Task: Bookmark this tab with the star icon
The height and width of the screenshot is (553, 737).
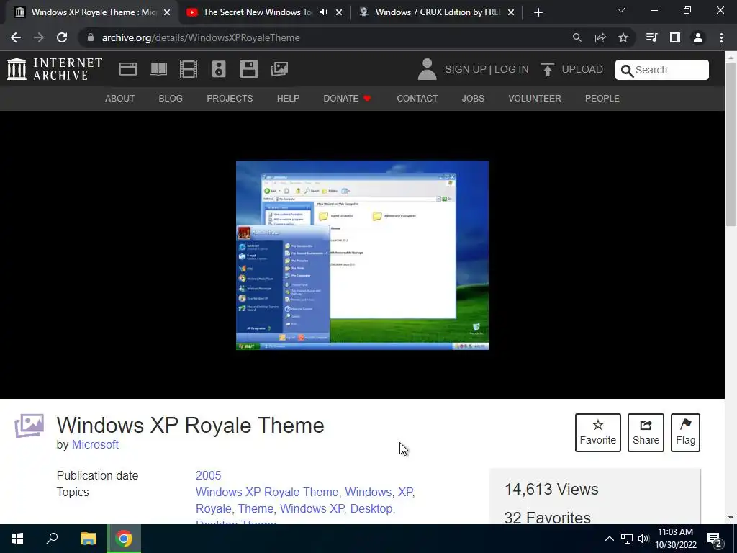Action: pyautogui.click(x=623, y=37)
